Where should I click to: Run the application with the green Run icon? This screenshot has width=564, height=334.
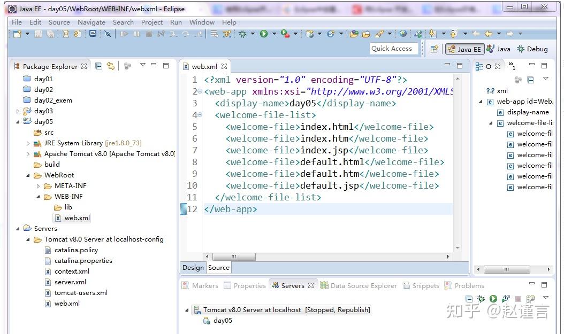pyautogui.click(x=263, y=34)
